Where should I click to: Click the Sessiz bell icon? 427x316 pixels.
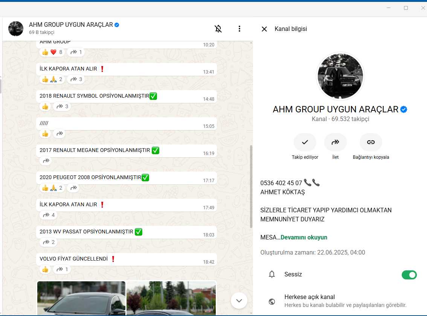click(272, 274)
